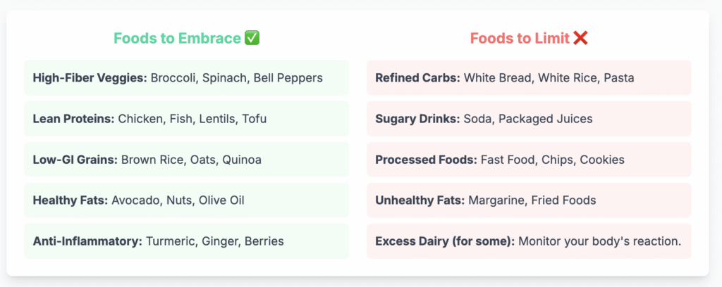
Task: Click the text Monitor your body's reaction
Action: click(x=600, y=241)
